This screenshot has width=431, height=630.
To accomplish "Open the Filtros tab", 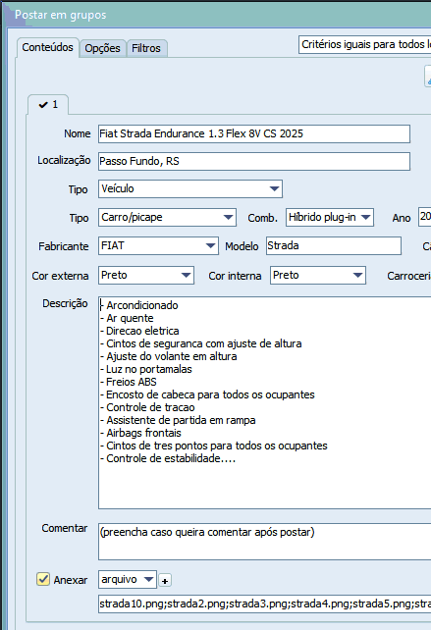I will pyautogui.click(x=146, y=48).
